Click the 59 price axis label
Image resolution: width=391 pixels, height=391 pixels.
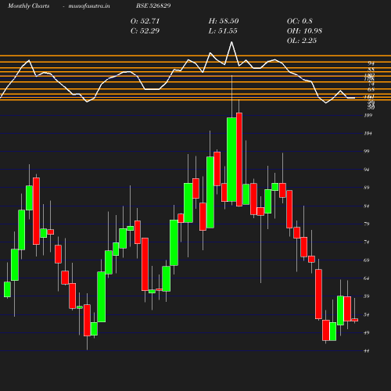367,296
